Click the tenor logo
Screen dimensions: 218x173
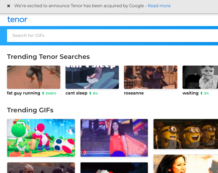click(x=17, y=19)
